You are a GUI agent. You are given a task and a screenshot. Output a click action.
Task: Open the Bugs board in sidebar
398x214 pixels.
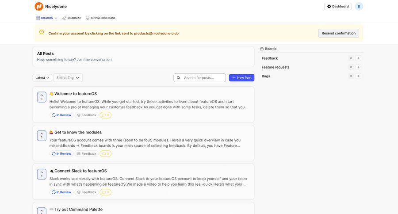coord(266,76)
